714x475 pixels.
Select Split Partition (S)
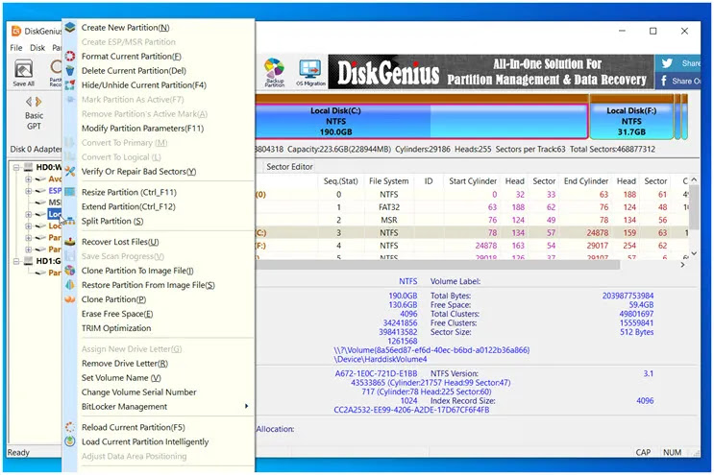[112, 221]
